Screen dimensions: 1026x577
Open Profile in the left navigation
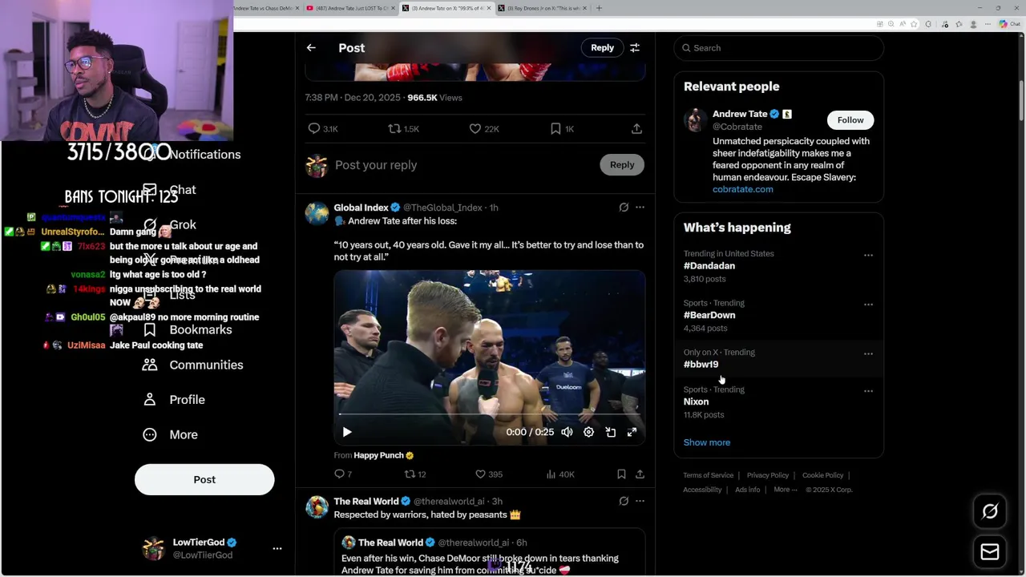(174, 400)
